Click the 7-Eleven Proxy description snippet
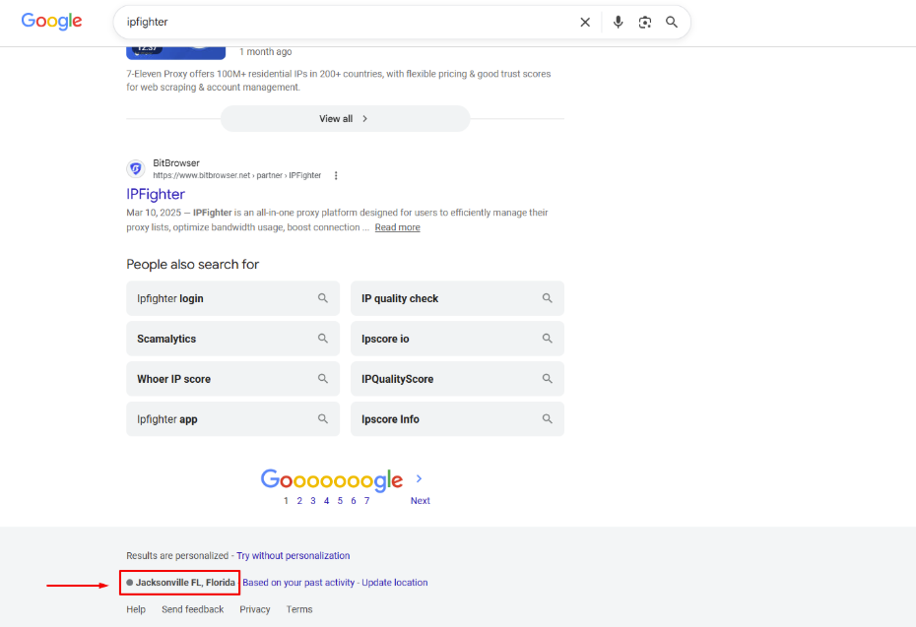 (x=338, y=81)
